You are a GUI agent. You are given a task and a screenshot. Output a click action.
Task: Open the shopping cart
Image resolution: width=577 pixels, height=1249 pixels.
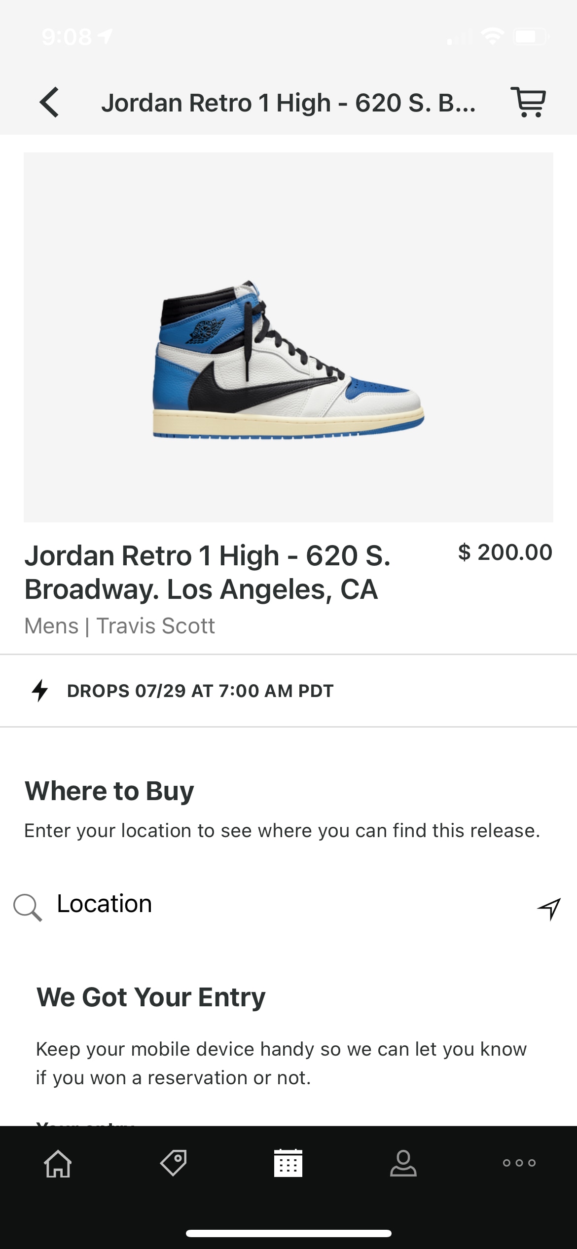528,102
